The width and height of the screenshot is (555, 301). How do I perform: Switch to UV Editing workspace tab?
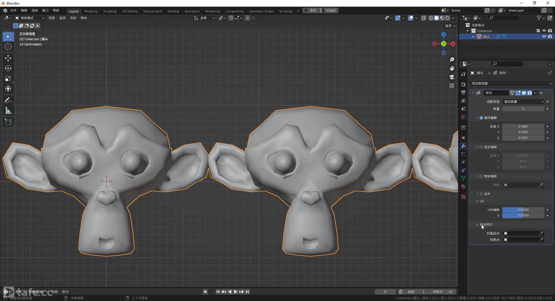[130, 11]
